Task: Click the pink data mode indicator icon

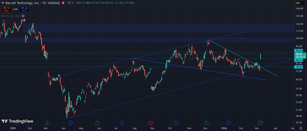Action: click(73, 3)
